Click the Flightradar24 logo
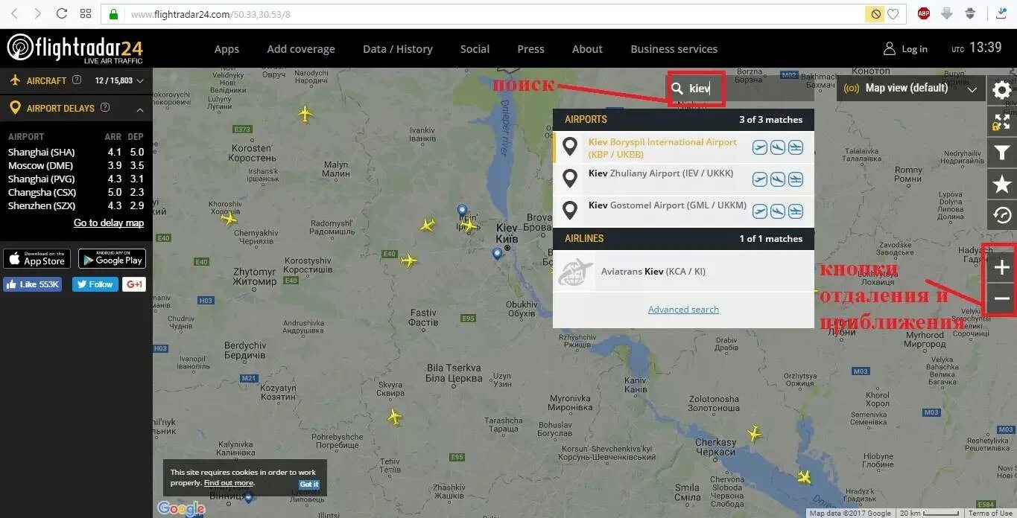This screenshot has height=518, width=1017. (75, 48)
